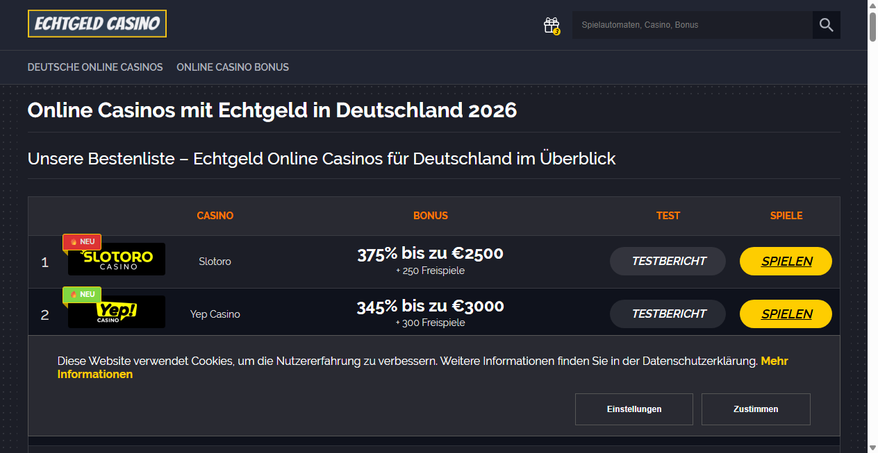Viewport: 878px width, 453px height.
Task: Open the Testbericht for Slotoro
Action: [x=668, y=261]
